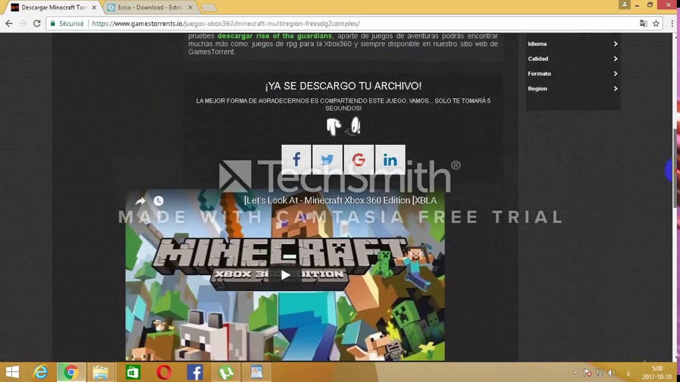The width and height of the screenshot is (680, 382).
Task: Share the game on Twitter
Action: [x=327, y=159]
